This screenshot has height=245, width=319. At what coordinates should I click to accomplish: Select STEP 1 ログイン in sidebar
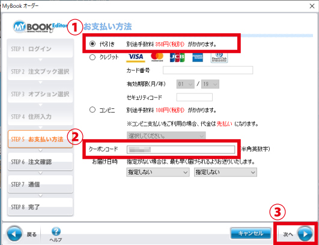coord(40,49)
